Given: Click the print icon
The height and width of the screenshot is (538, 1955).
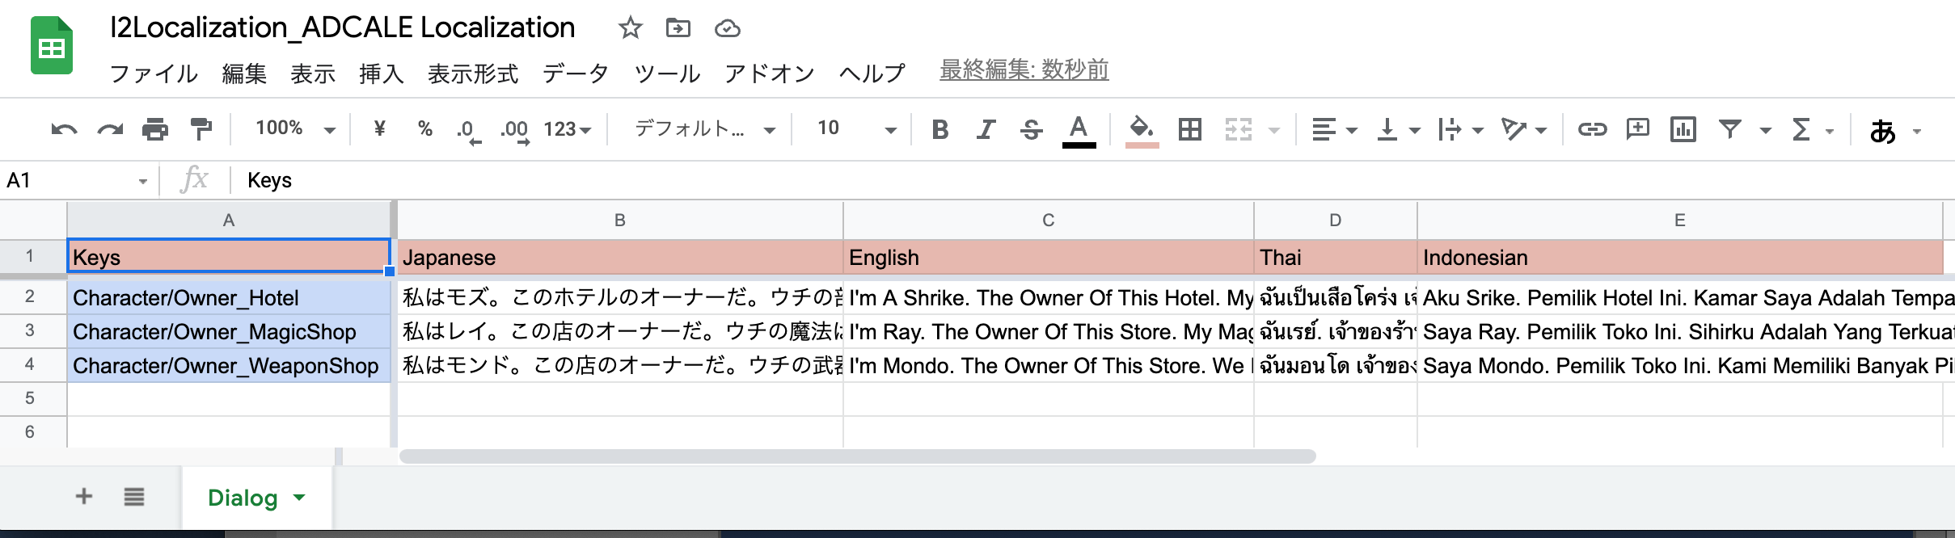Looking at the screenshot, I should coord(154,129).
